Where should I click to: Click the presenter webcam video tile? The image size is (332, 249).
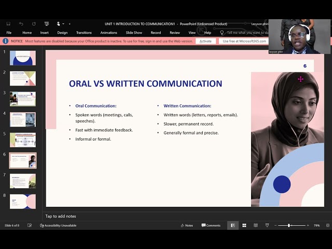point(299,36)
